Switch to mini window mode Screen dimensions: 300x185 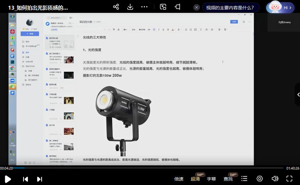pos(163,7)
